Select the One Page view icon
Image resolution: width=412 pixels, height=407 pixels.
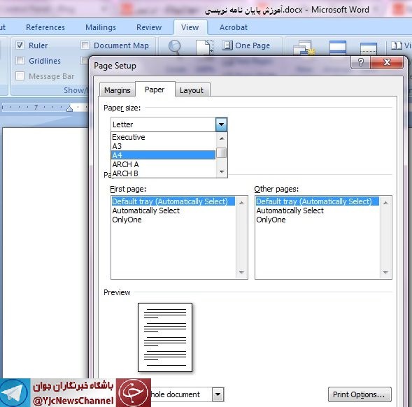tap(227, 45)
